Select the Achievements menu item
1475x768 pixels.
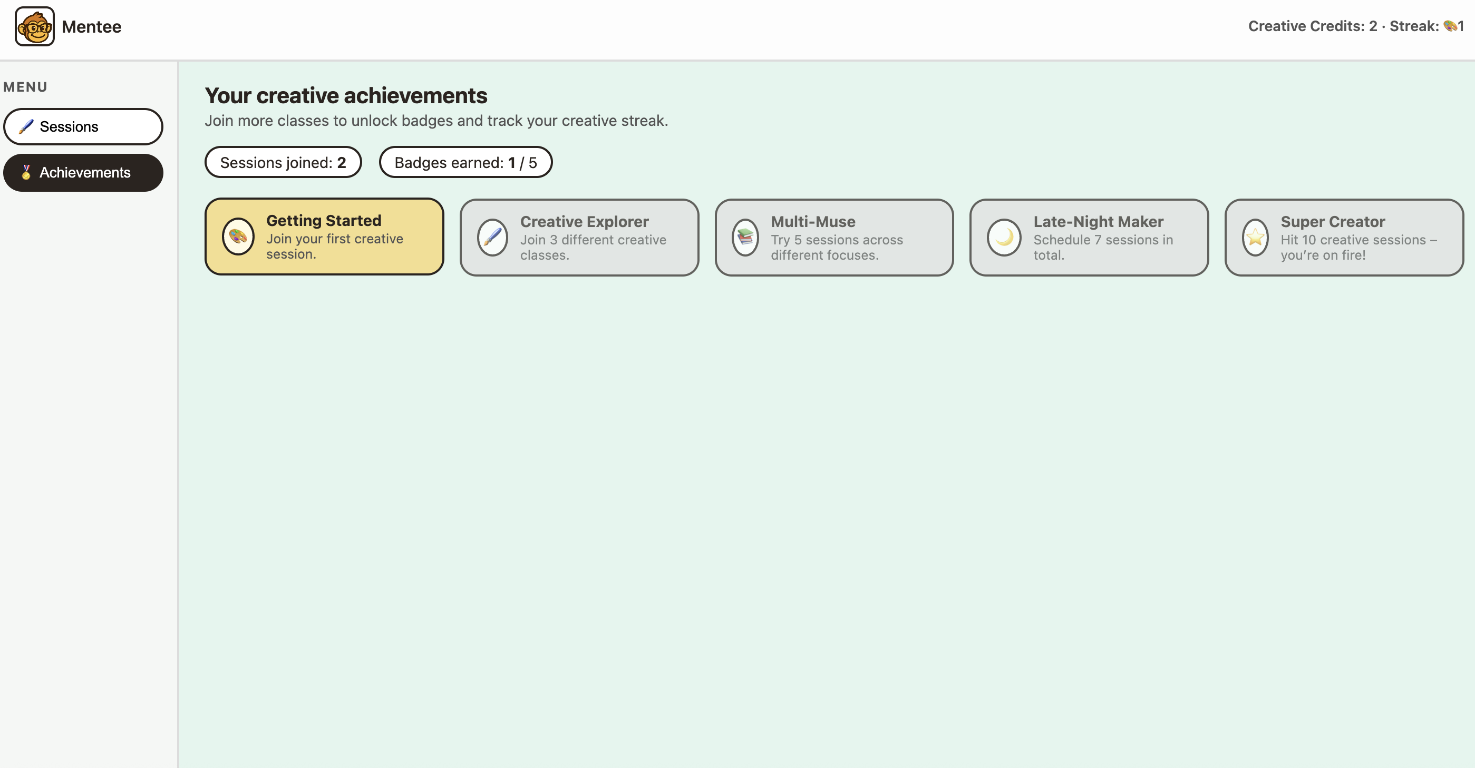(x=83, y=172)
